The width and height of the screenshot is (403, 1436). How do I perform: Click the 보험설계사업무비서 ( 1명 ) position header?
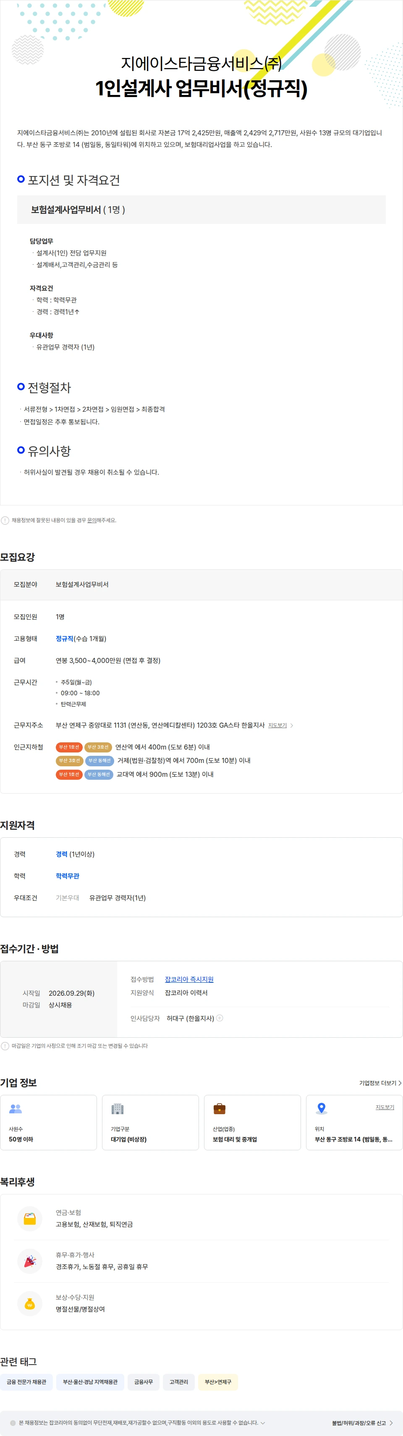pos(201,210)
